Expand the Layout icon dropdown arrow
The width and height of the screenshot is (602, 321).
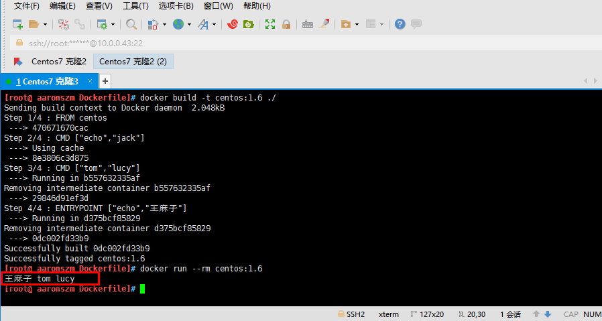click(381, 25)
